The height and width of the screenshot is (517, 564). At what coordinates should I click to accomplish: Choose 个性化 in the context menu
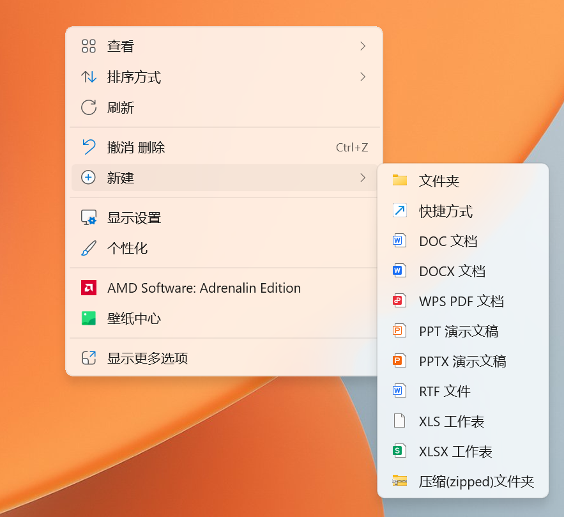tap(127, 248)
